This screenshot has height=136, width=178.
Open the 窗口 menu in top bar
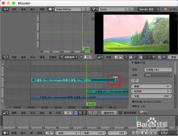pos(33,9)
